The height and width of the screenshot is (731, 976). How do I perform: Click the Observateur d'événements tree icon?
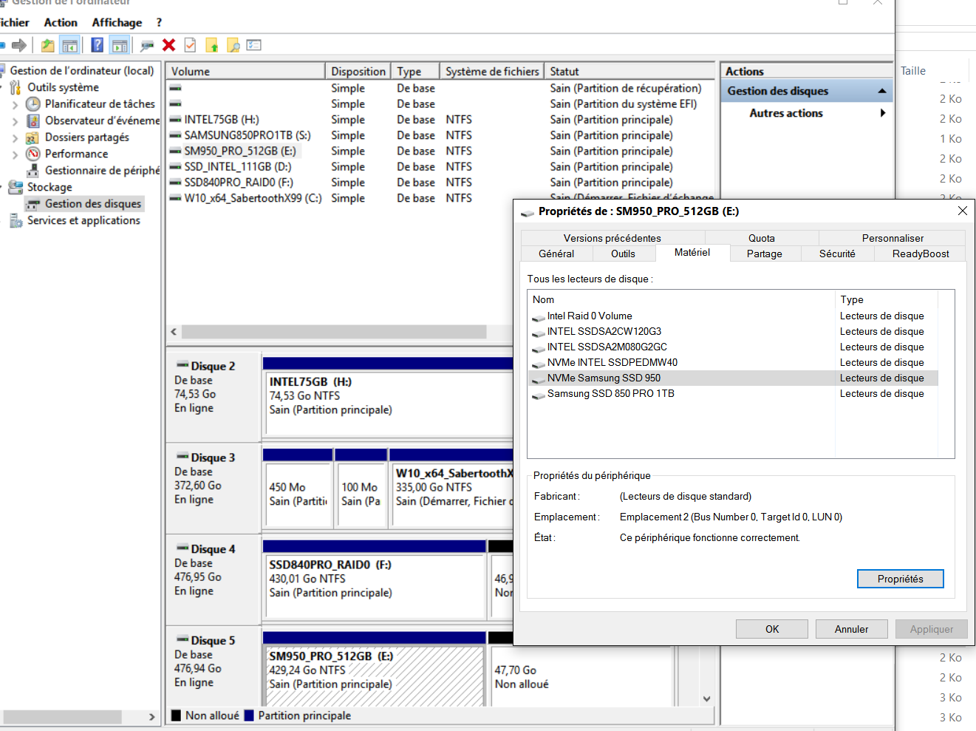pyautogui.click(x=33, y=120)
